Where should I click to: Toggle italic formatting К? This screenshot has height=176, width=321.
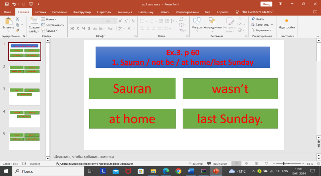pyautogui.click(x=77, y=28)
